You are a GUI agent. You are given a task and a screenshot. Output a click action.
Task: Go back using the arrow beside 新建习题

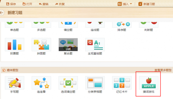tap(2, 13)
